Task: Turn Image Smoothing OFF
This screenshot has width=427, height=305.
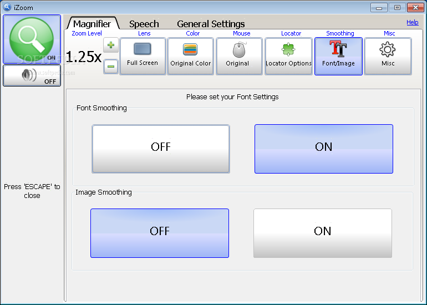Action: (x=160, y=233)
